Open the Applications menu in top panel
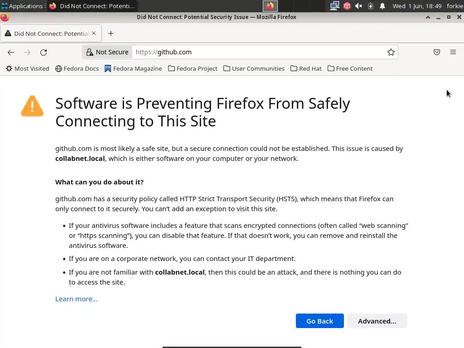Image resolution: width=464 pixels, height=348 pixels. pos(22,6)
